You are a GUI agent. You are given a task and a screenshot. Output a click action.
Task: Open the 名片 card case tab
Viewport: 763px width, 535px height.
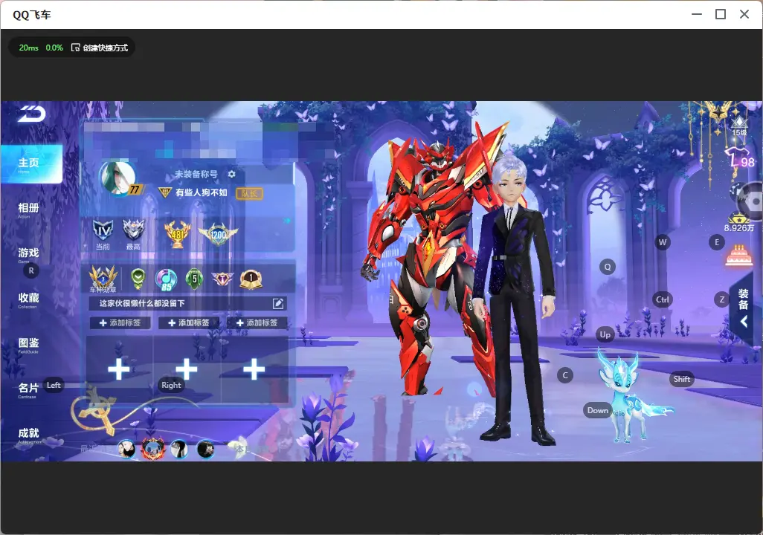click(x=28, y=389)
